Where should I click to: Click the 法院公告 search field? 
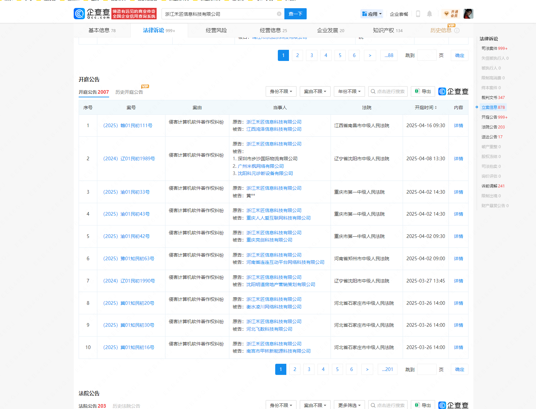[388, 405]
